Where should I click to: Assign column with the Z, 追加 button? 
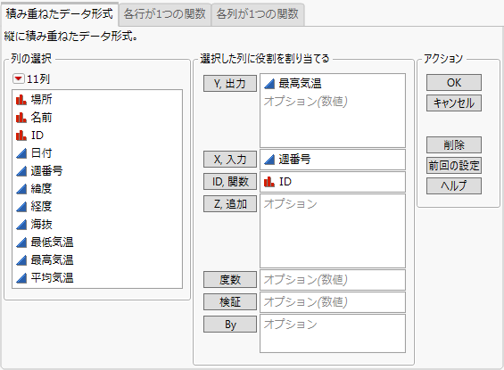[230, 203]
